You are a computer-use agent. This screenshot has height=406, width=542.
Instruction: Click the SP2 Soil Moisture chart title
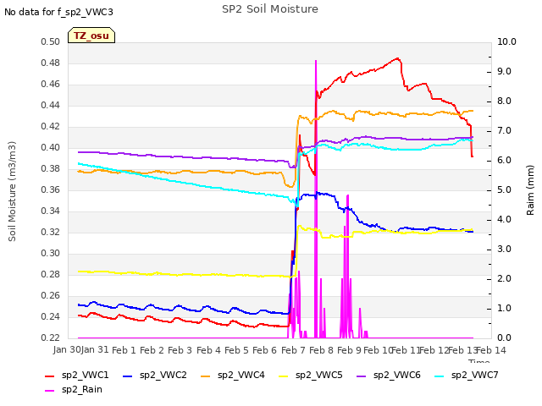click(x=270, y=9)
